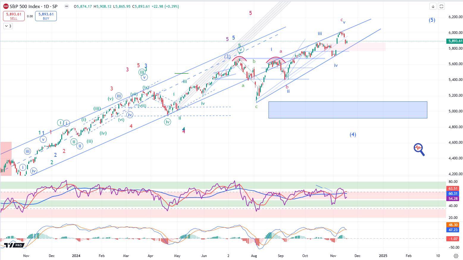Select the blue wave label (5)

432,20
